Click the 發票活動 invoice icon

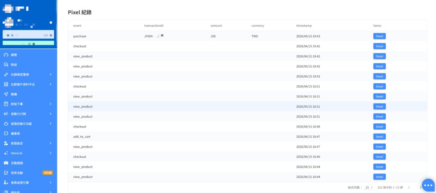click(x=6, y=173)
